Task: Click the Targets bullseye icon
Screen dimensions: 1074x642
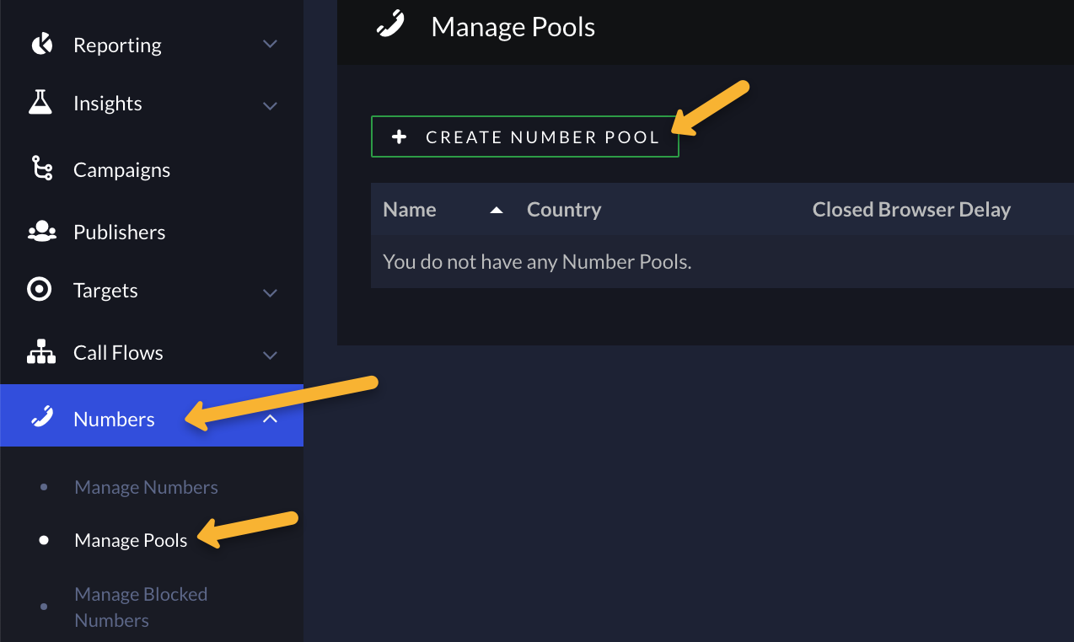Action: coord(40,291)
